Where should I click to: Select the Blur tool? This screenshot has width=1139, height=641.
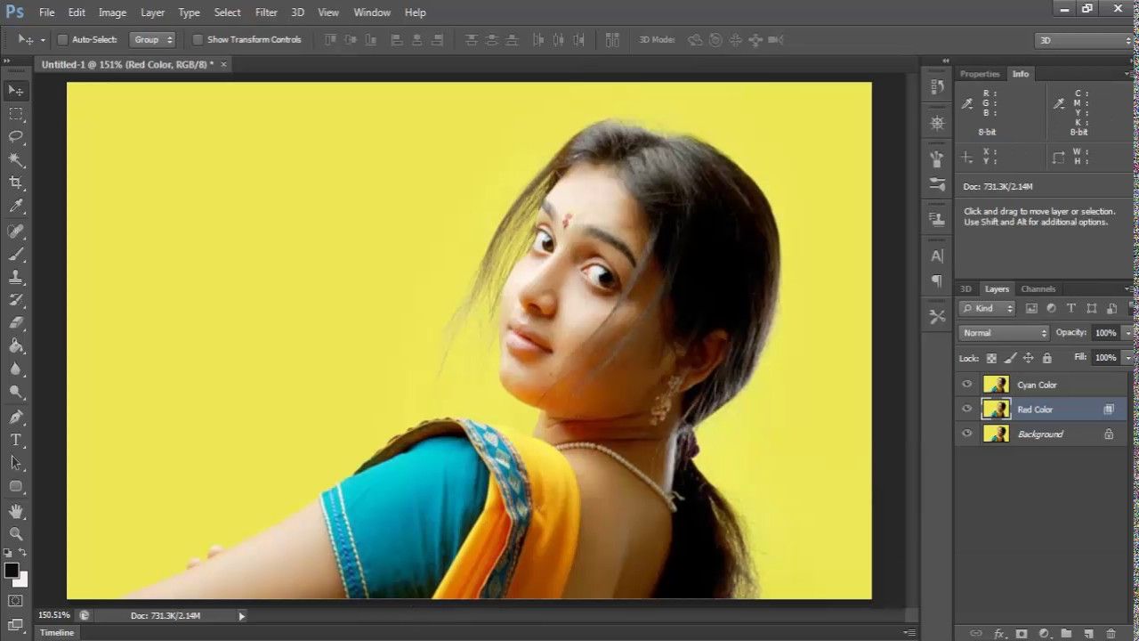[x=16, y=370]
